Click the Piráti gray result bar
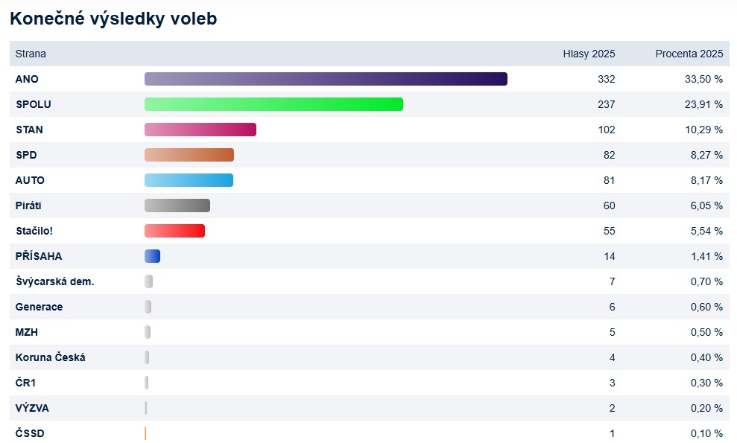Viewport: 737px width, 443px height. click(177, 205)
